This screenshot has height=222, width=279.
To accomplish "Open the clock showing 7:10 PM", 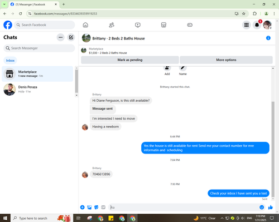I will point(260,218).
